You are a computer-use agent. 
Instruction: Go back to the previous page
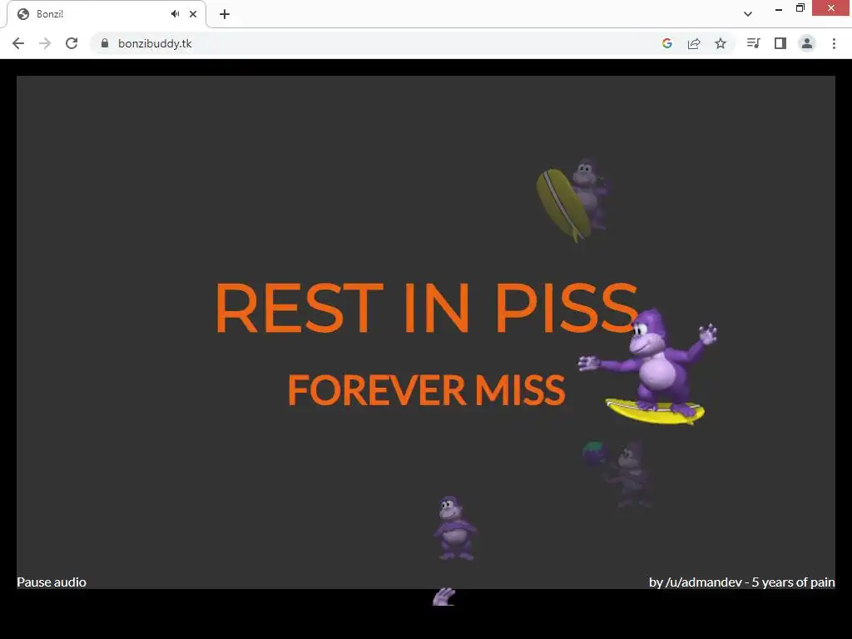coord(18,43)
